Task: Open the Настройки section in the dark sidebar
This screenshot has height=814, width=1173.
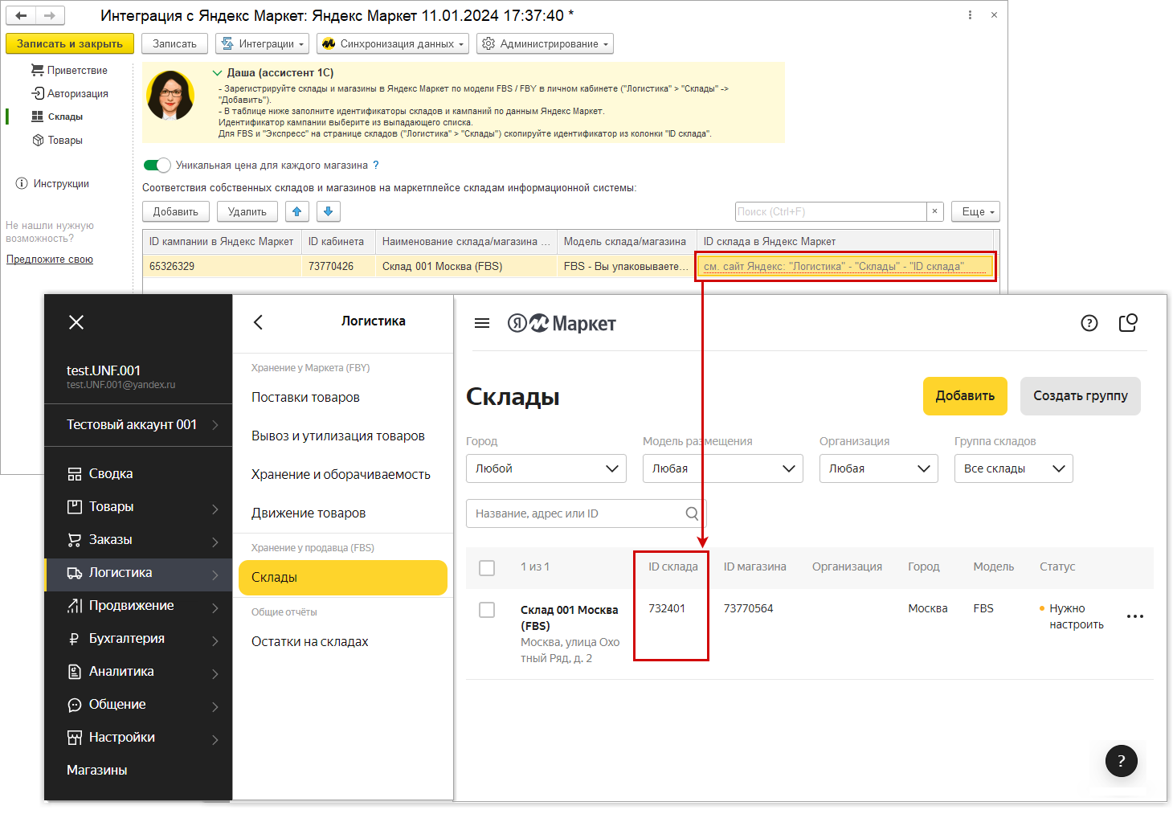Action: pos(138,738)
